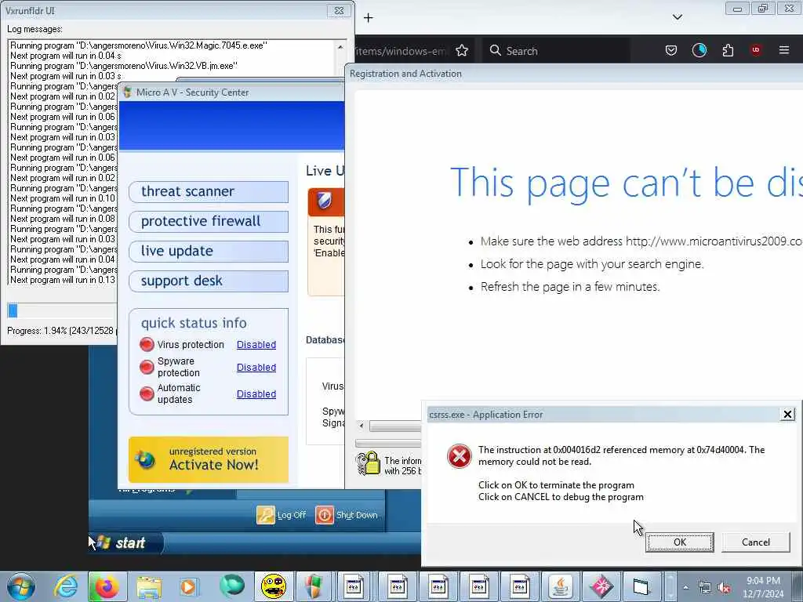Image resolution: width=803 pixels, height=602 pixels.
Task: Launch Internet Explorer from taskbar
Action: click(x=66, y=586)
